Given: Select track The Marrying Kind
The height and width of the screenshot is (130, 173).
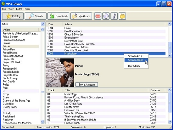Looking at the screenshot, I should click(x=106, y=116).
